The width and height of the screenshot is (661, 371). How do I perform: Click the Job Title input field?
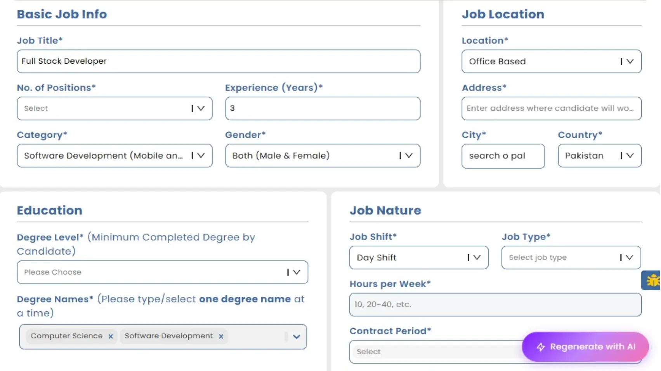219,61
